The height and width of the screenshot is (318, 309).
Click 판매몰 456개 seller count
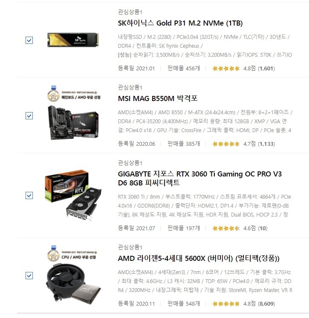tap(184, 68)
